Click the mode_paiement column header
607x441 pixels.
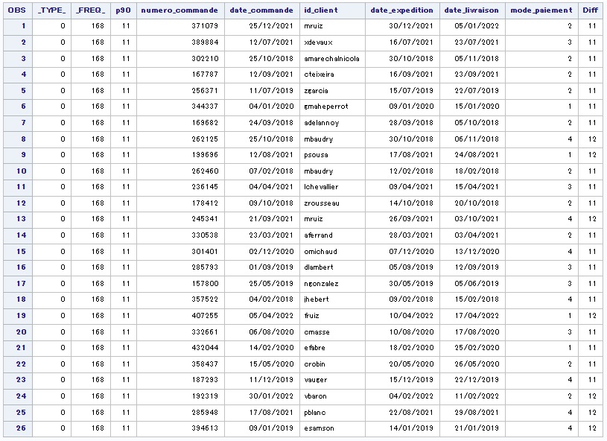541,10
